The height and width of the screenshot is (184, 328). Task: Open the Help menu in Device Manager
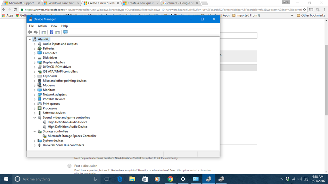point(64,26)
